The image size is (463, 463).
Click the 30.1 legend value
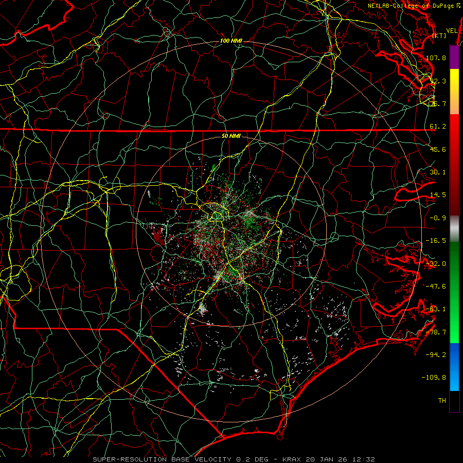coord(438,172)
